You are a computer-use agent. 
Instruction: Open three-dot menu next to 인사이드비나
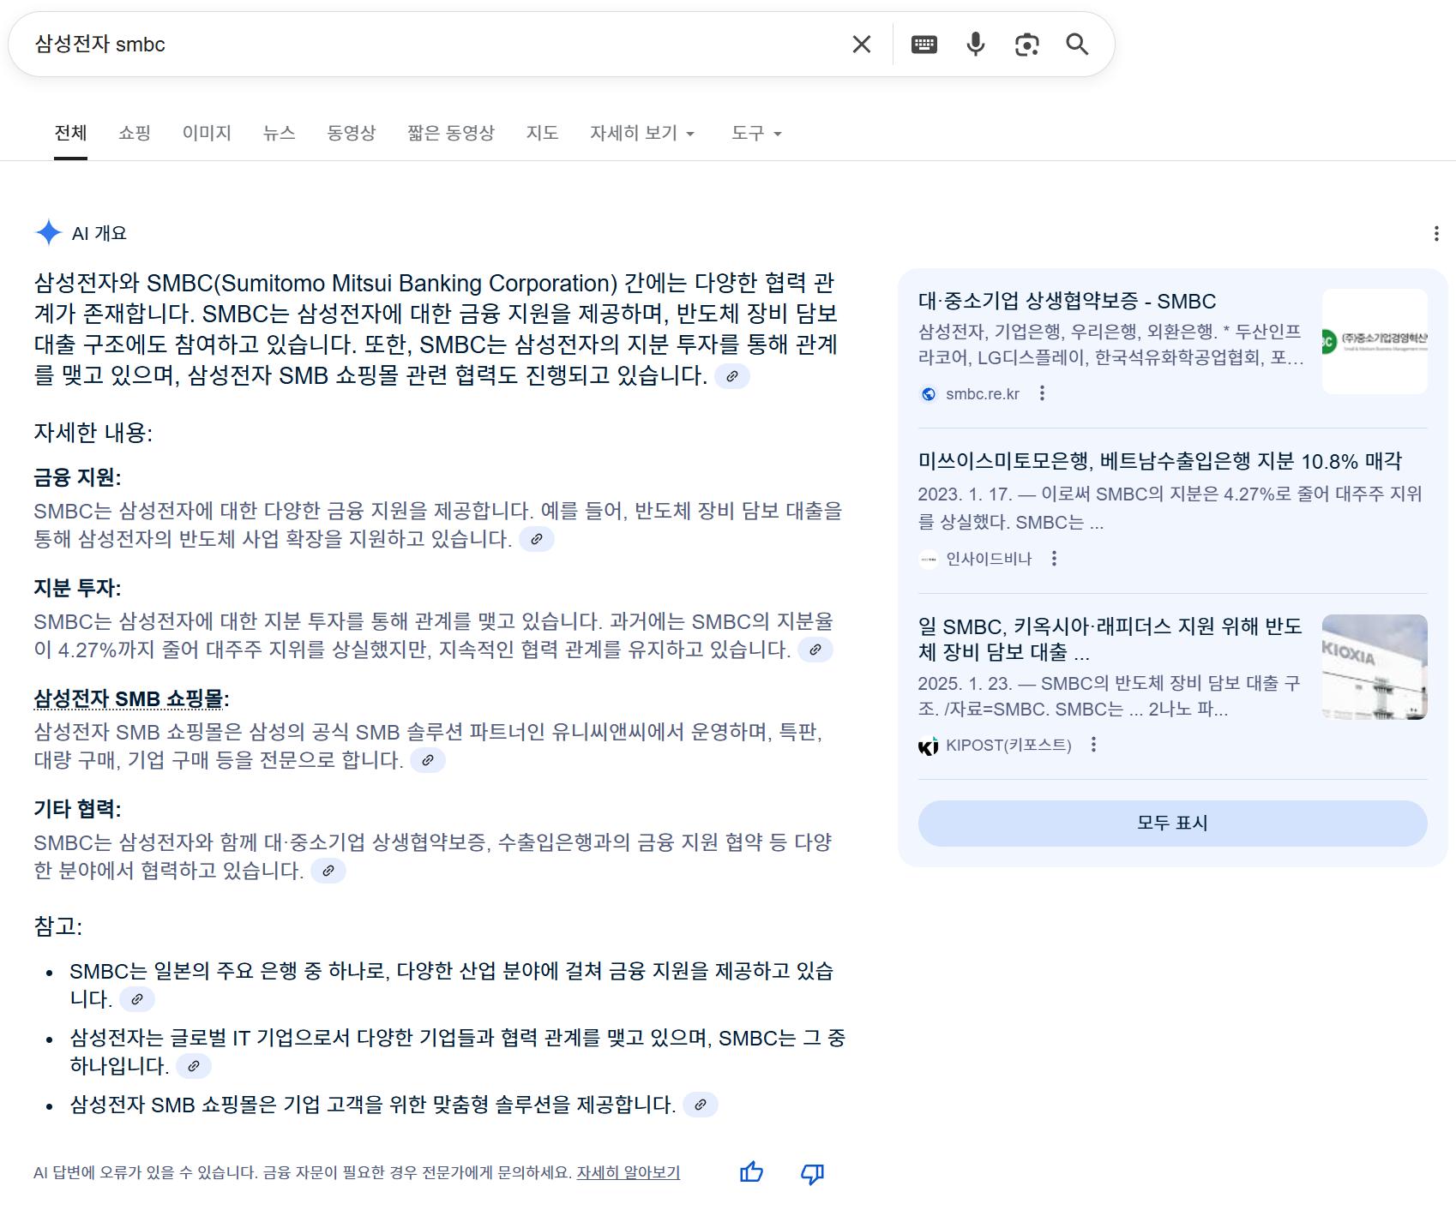point(1054,559)
